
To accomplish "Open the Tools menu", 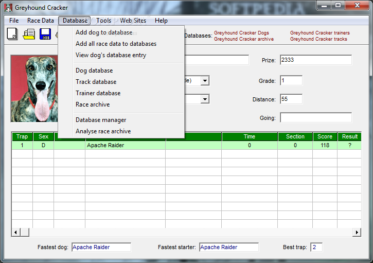I will pos(104,21).
